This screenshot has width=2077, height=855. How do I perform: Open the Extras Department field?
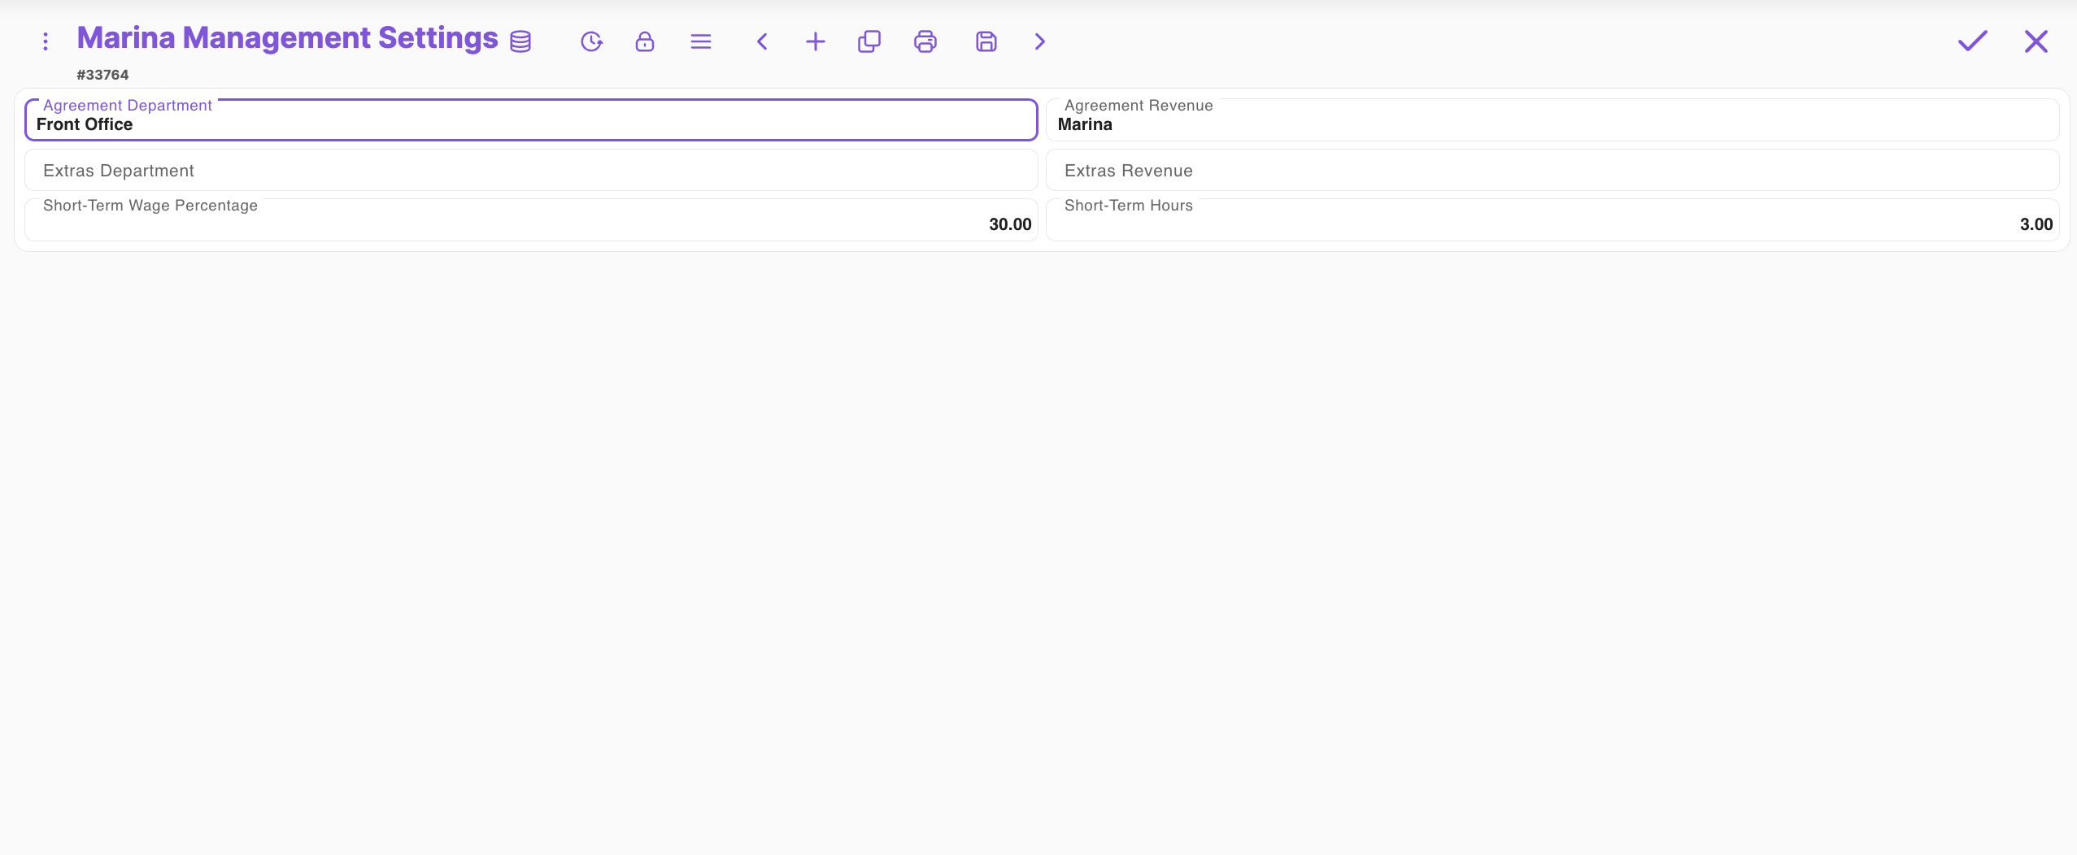click(531, 171)
